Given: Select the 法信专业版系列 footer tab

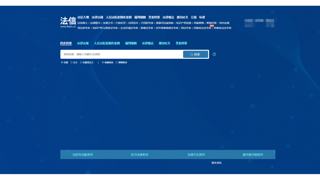Looking at the screenshot, I should (83, 154).
